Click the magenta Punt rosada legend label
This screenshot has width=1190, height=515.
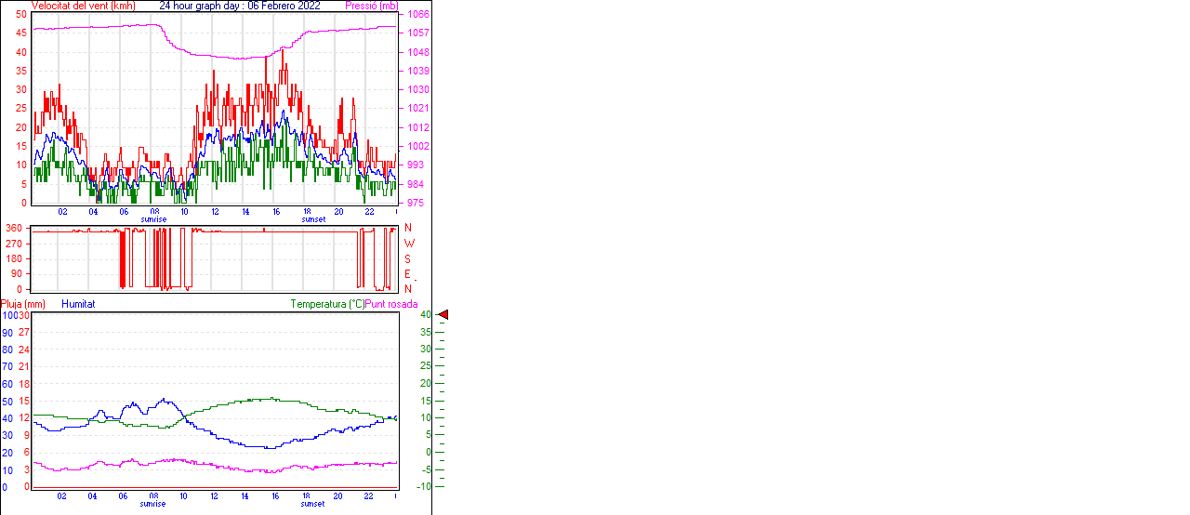click(391, 304)
